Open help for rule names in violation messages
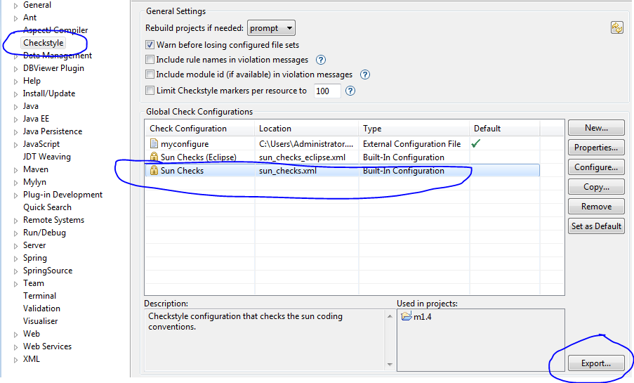 coord(321,60)
